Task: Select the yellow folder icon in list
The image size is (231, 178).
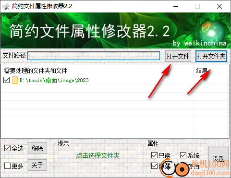Action: point(15,80)
